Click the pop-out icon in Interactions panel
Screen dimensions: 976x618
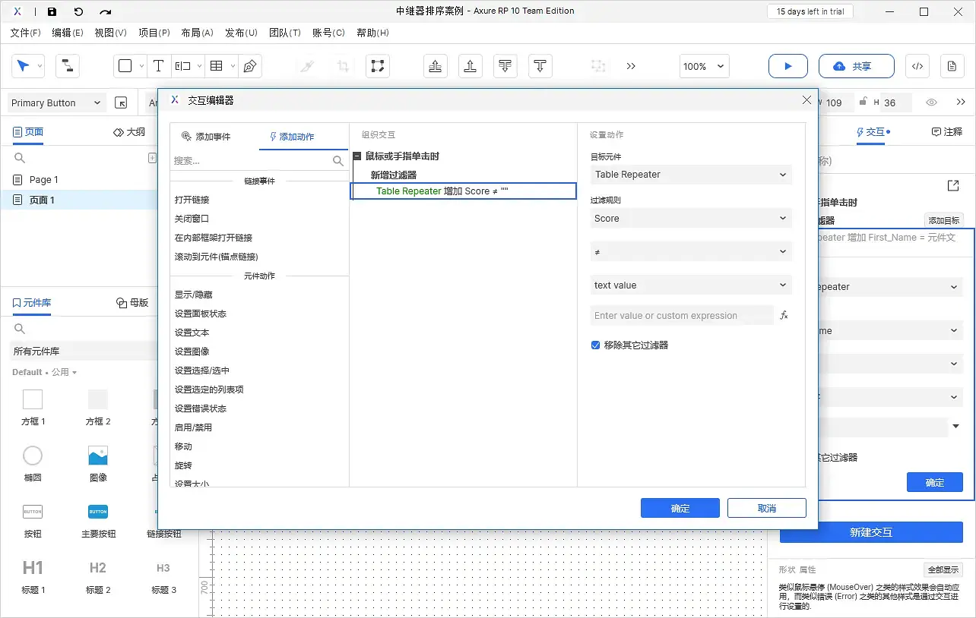(953, 185)
